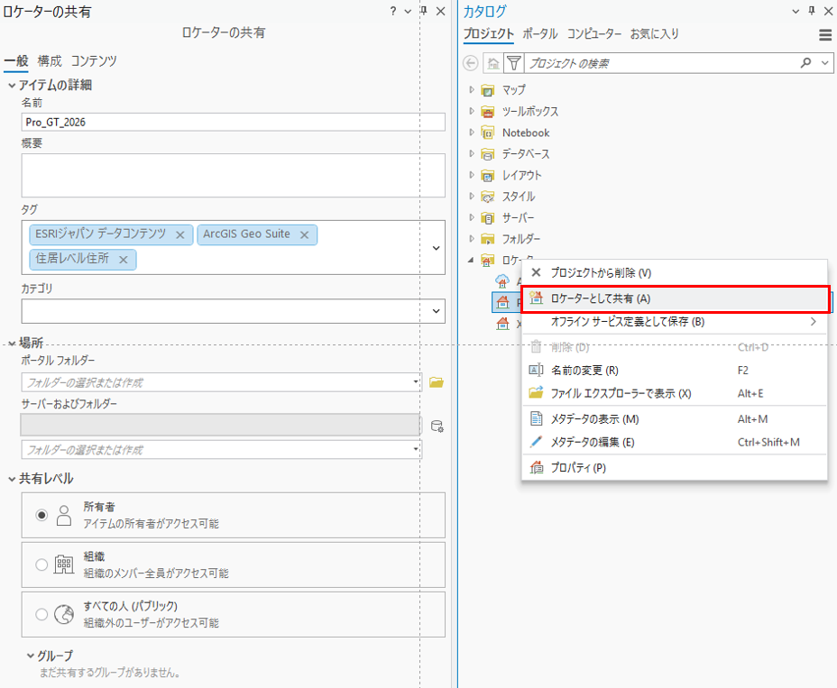Switch to the ポータル catalog tab

tap(539, 34)
